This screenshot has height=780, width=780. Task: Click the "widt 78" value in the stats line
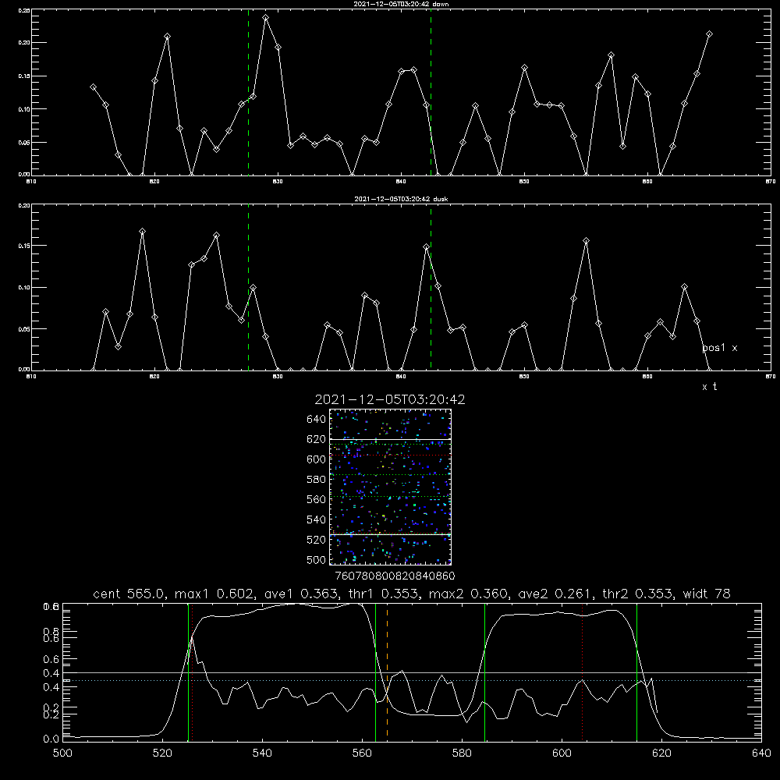pos(707,594)
